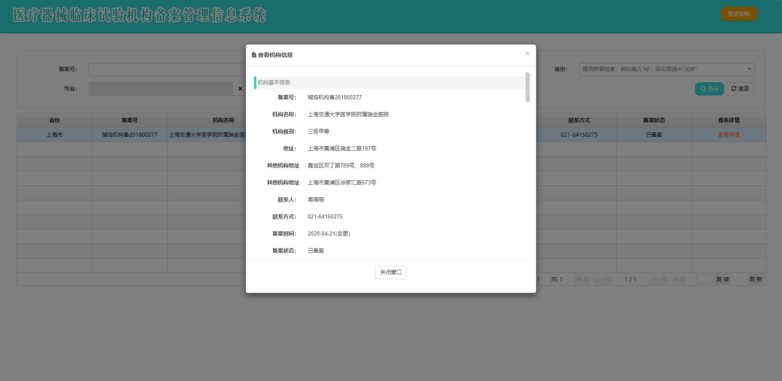Click the 刷新 refresh button
The image size is (782, 381).
point(756,279)
